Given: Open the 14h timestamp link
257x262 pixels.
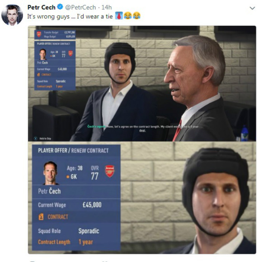Looking at the screenshot, I should [107, 7].
